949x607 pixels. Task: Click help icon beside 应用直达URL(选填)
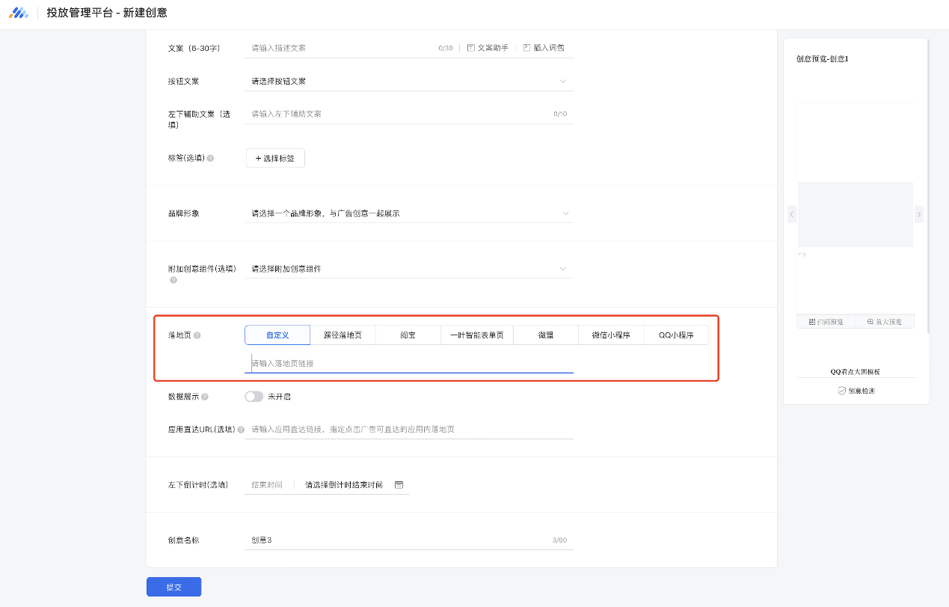pyautogui.click(x=241, y=430)
